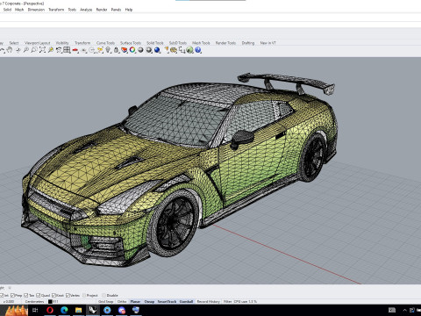The width and height of the screenshot is (421, 316).
Task: Open the blue Help question mark icon
Action: point(198,50)
